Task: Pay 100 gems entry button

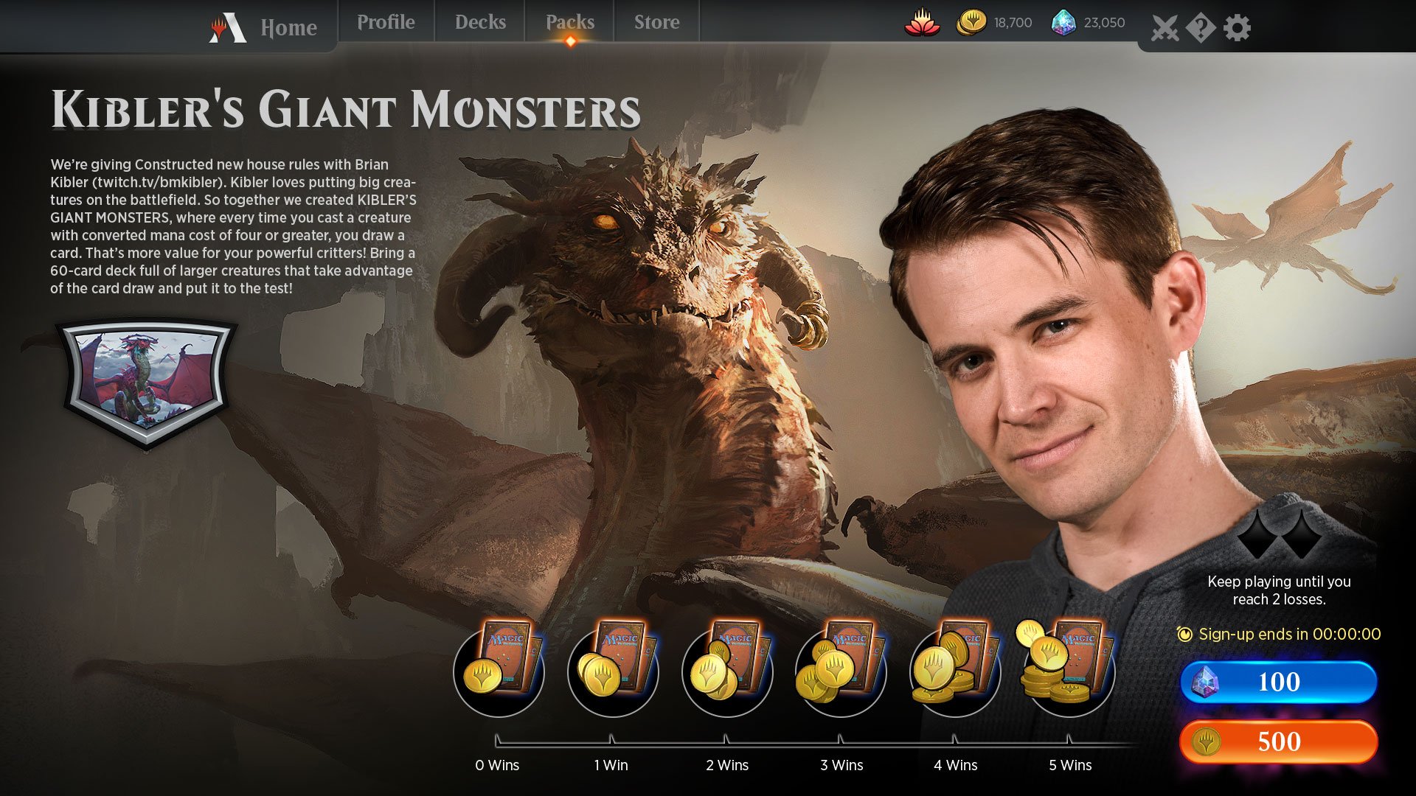Action: point(1278,682)
